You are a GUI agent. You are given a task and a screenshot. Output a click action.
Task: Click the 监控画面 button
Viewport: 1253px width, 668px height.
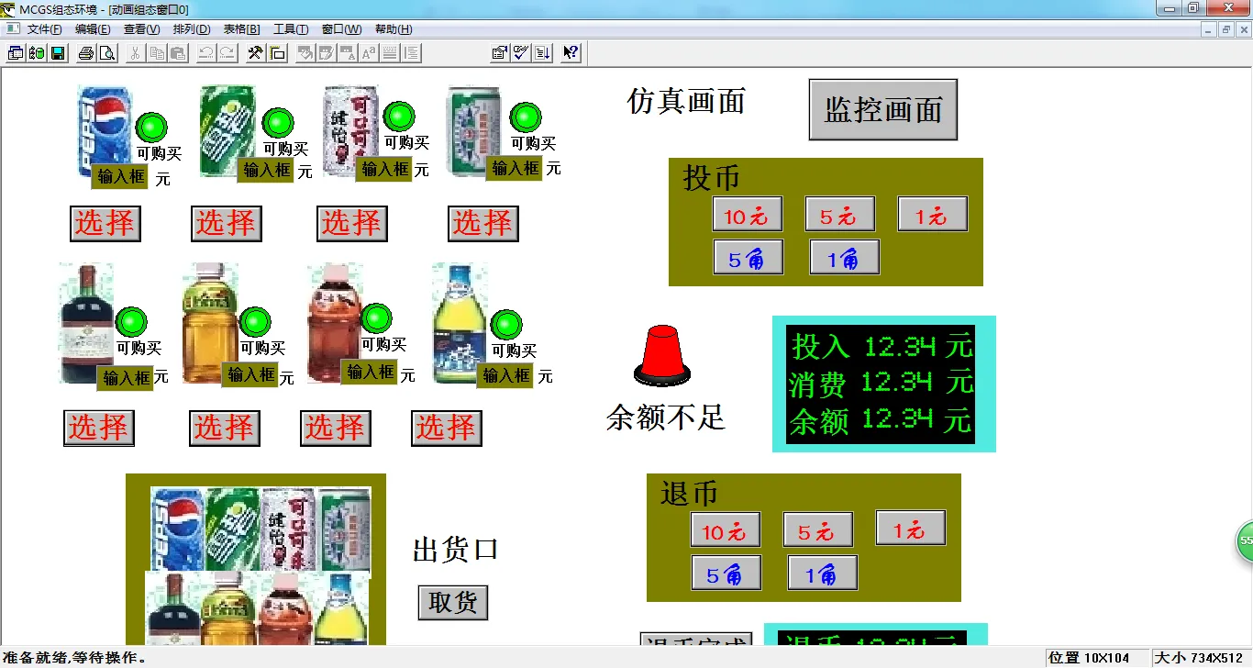882,109
